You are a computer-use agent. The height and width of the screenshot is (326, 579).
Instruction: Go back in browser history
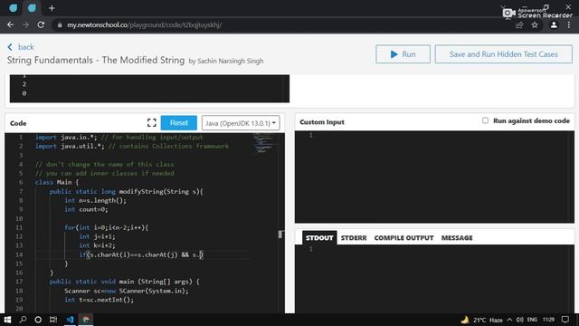tap(10, 24)
